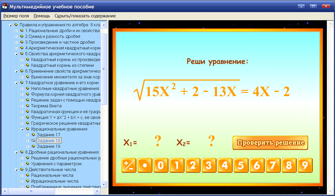Open the Помощь menu

[x=42, y=16]
